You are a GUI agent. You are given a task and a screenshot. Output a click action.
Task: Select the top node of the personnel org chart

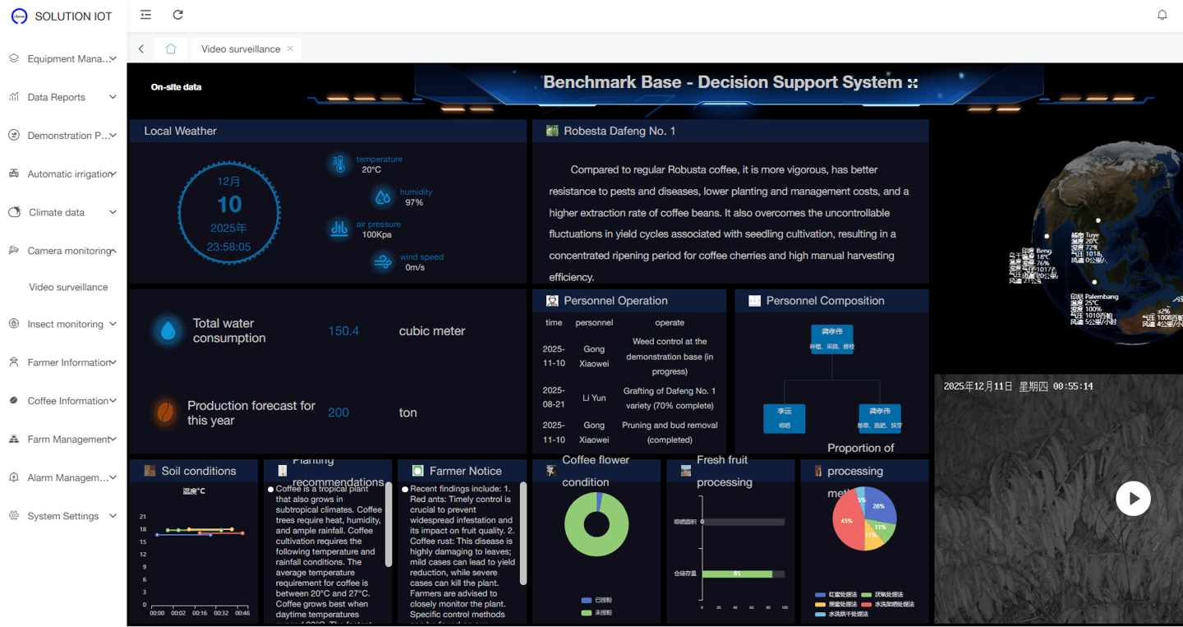pyautogui.click(x=831, y=339)
